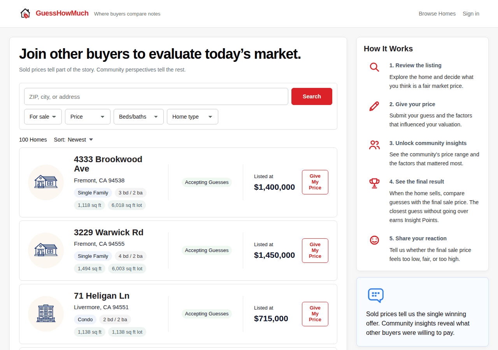498x350 pixels.
Task: Click the How It Works heading
Action: (x=388, y=49)
